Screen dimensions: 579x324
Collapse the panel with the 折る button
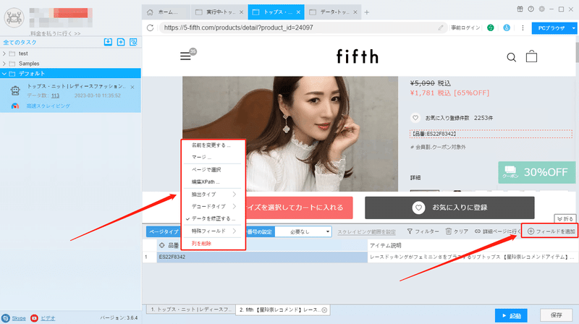point(565,219)
